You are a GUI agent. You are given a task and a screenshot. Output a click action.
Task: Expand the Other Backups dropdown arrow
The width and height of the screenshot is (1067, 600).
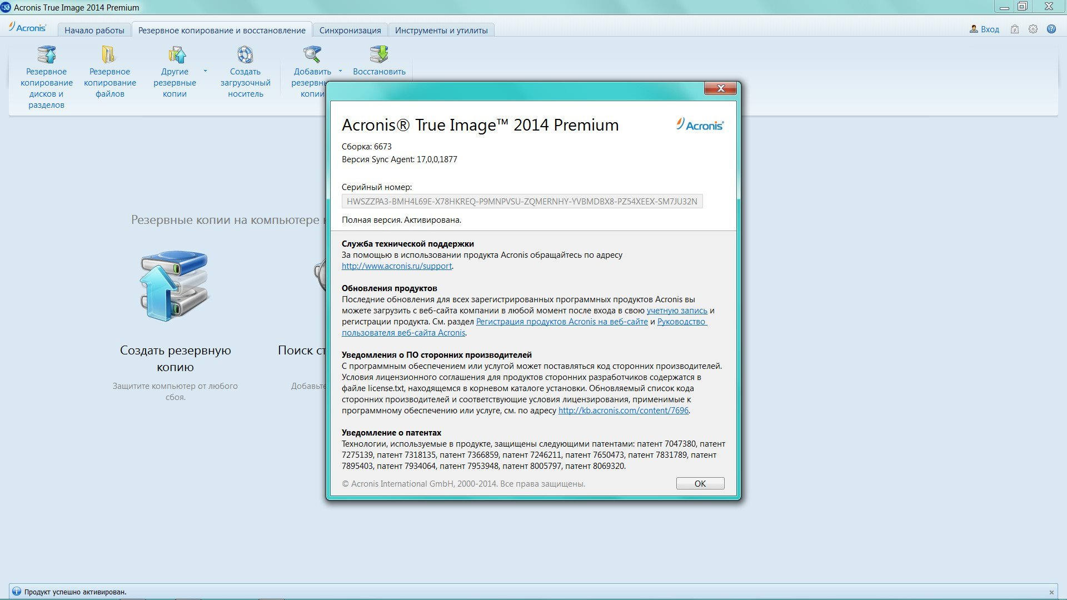pos(205,71)
